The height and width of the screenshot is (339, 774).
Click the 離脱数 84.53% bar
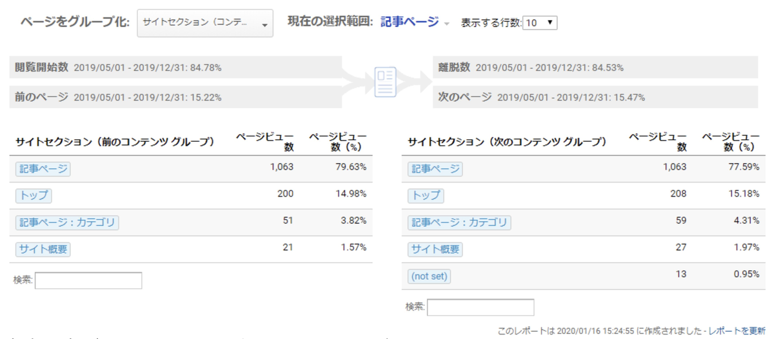tap(596, 68)
